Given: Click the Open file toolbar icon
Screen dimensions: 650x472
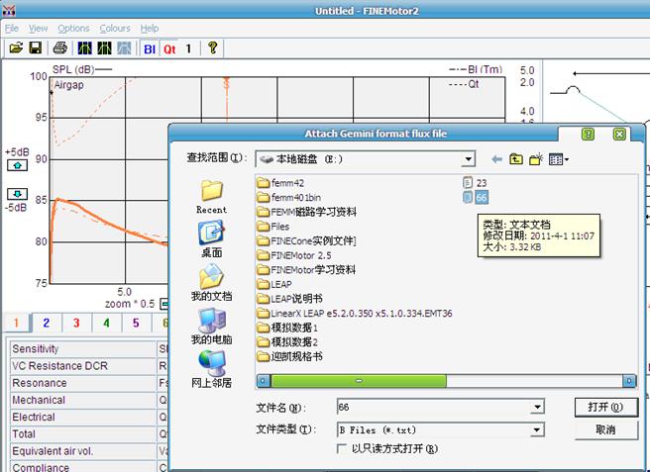Looking at the screenshot, I should (x=16, y=48).
